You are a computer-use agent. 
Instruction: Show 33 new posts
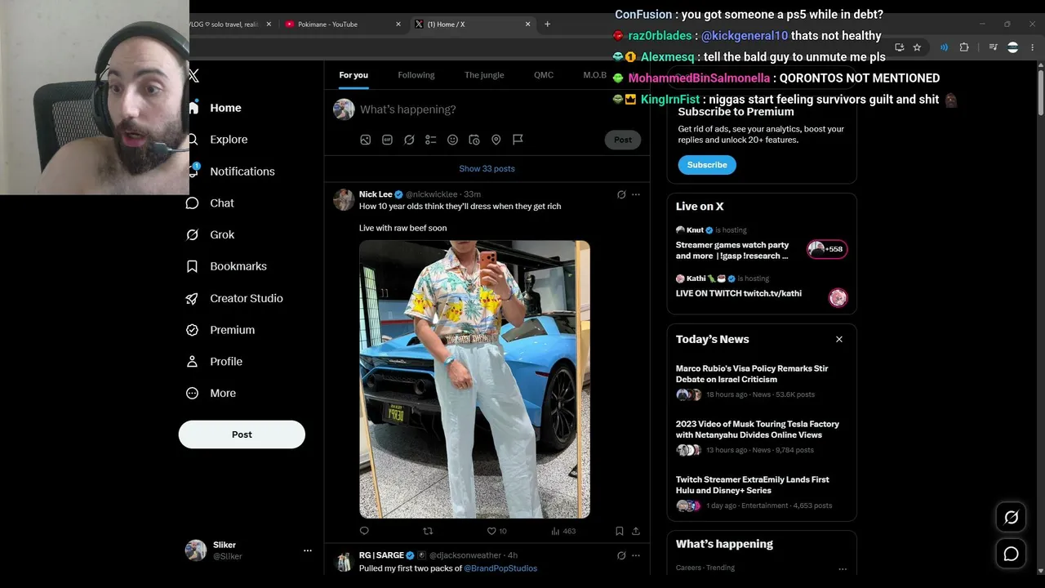[x=487, y=168]
